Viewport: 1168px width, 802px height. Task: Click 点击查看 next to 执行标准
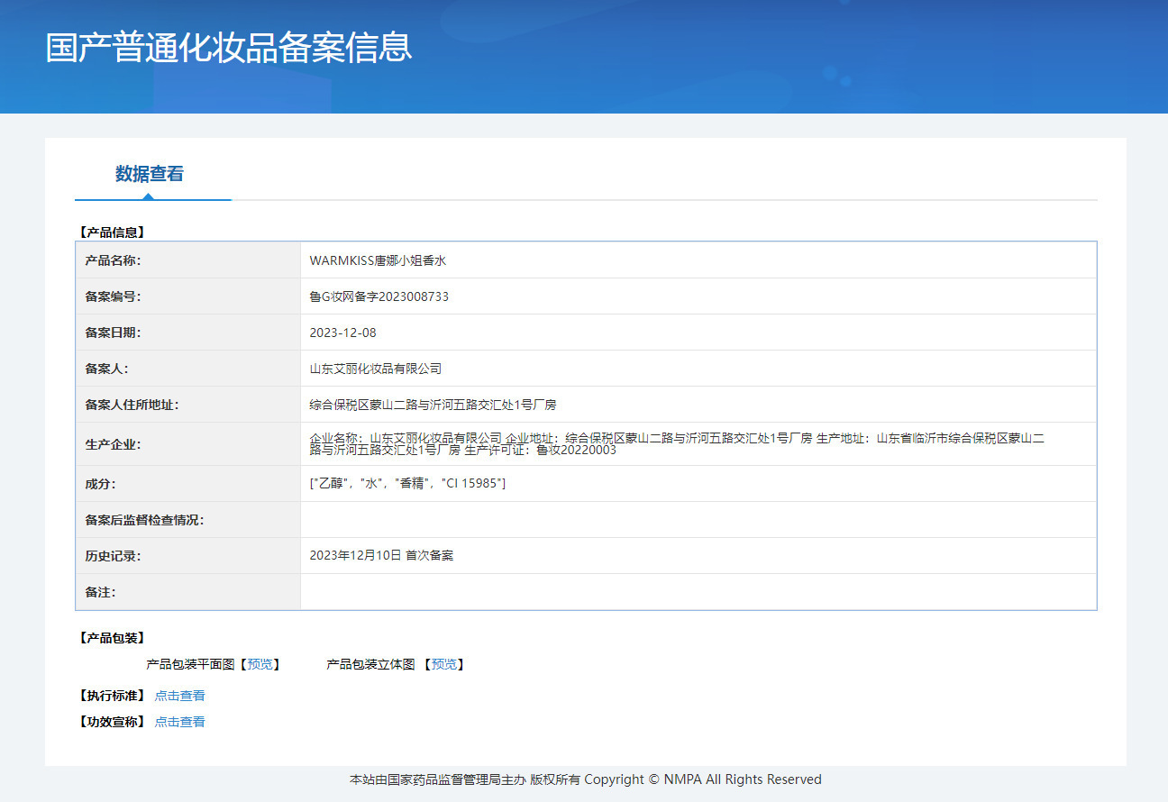(x=179, y=696)
